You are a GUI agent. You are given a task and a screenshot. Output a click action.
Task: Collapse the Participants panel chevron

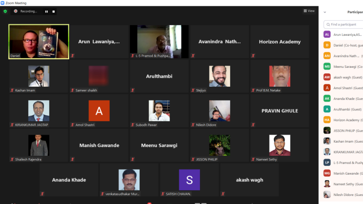coord(325,12)
